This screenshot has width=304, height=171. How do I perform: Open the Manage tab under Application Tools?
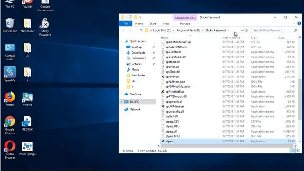click(185, 23)
